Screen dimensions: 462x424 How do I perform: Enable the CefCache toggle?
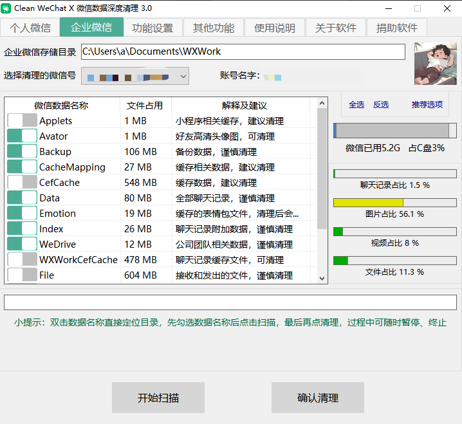22,182
